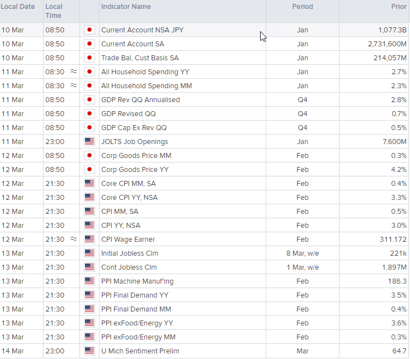This screenshot has width=410, height=359.
Task: Click Japan flag icon for Current Account NSA JPY
Action: (x=89, y=30)
